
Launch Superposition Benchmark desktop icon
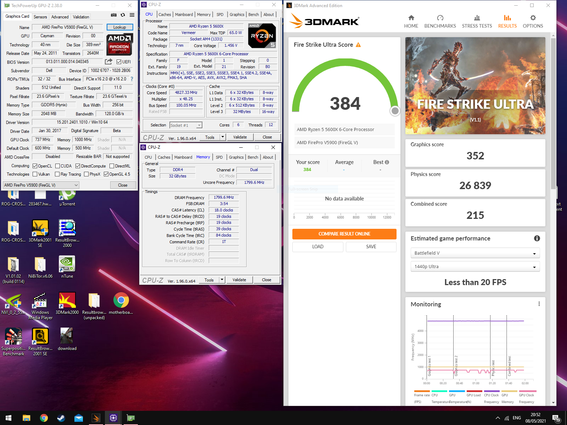pyautogui.click(x=13, y=342)
